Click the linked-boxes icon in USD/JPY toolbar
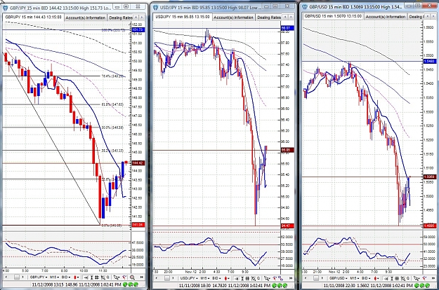The height and width of the screenshot is (290, 439). click(x=281, y=278)
